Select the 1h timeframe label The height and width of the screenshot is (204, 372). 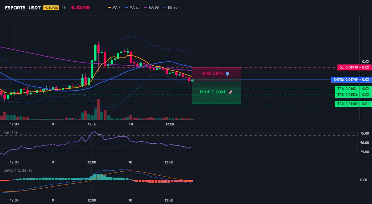click(64, 8)
